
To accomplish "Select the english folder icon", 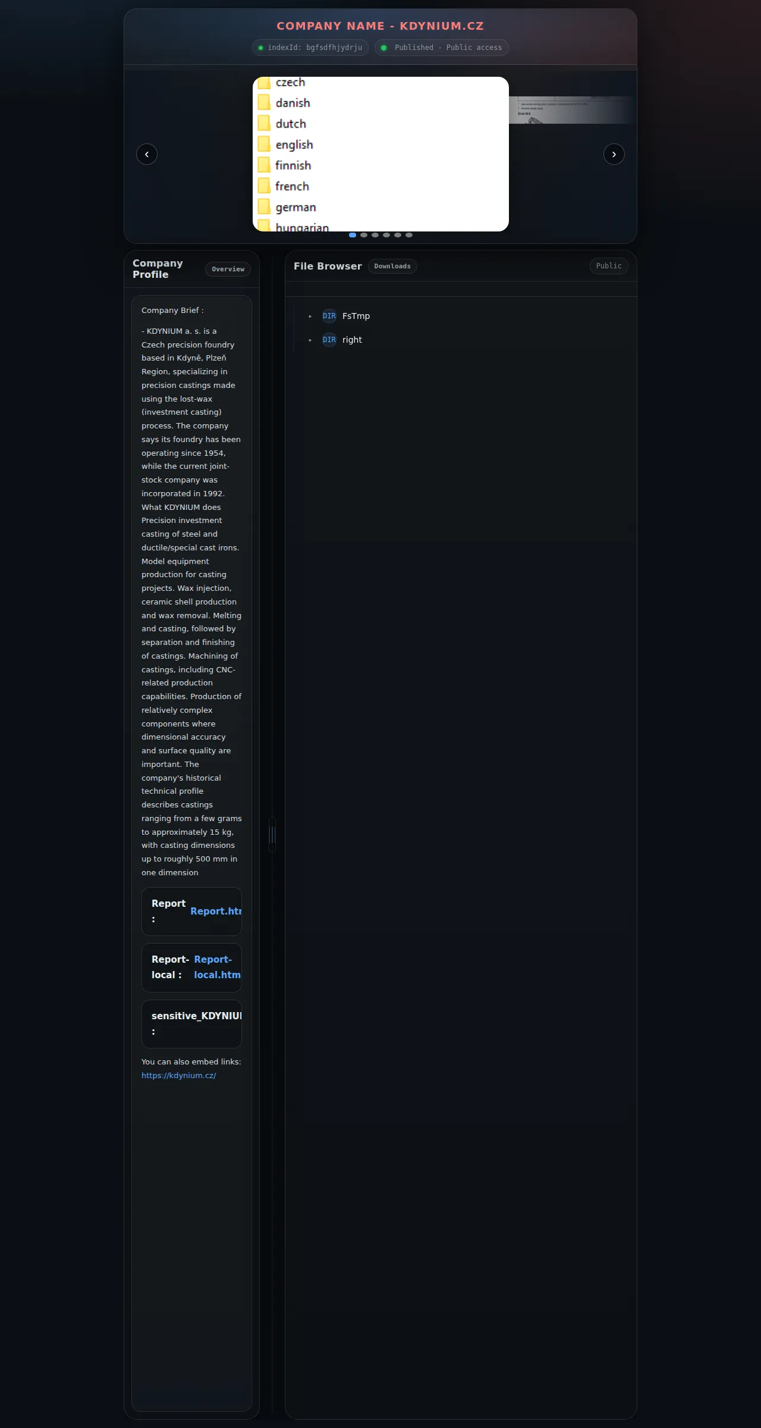I will [264, 144].
